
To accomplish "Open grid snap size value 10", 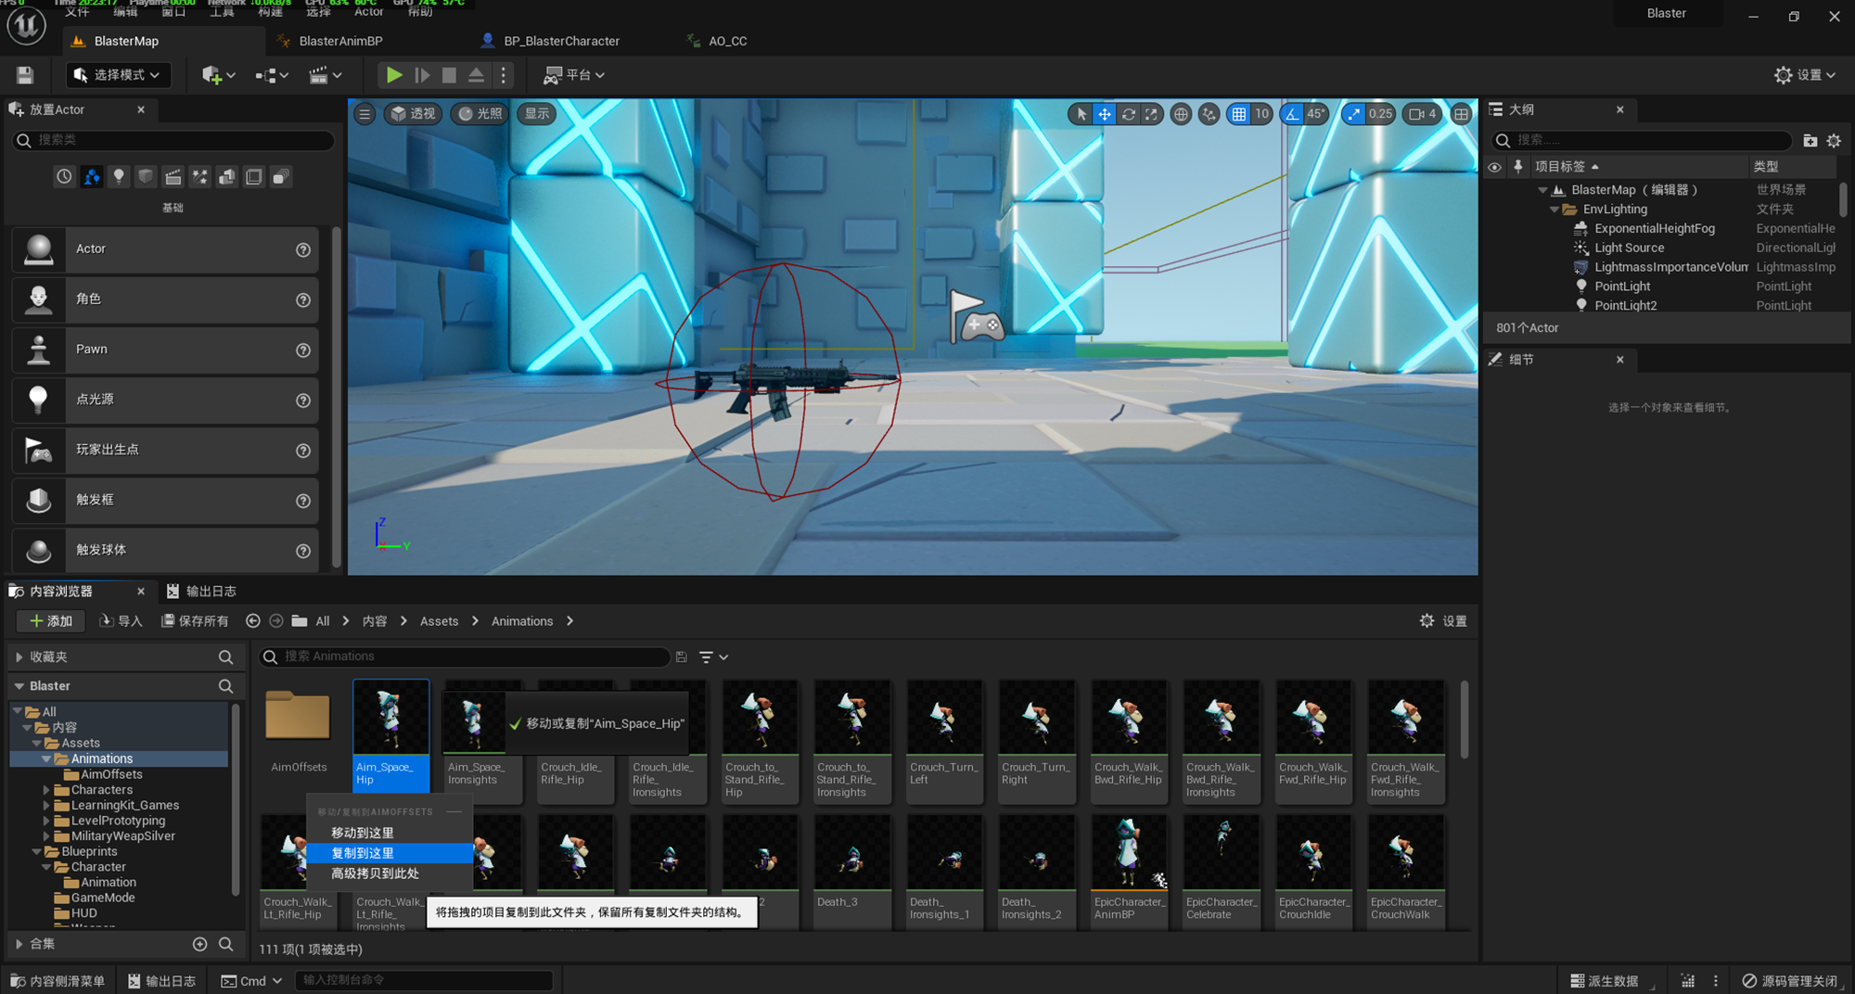I will point(1261,114).
